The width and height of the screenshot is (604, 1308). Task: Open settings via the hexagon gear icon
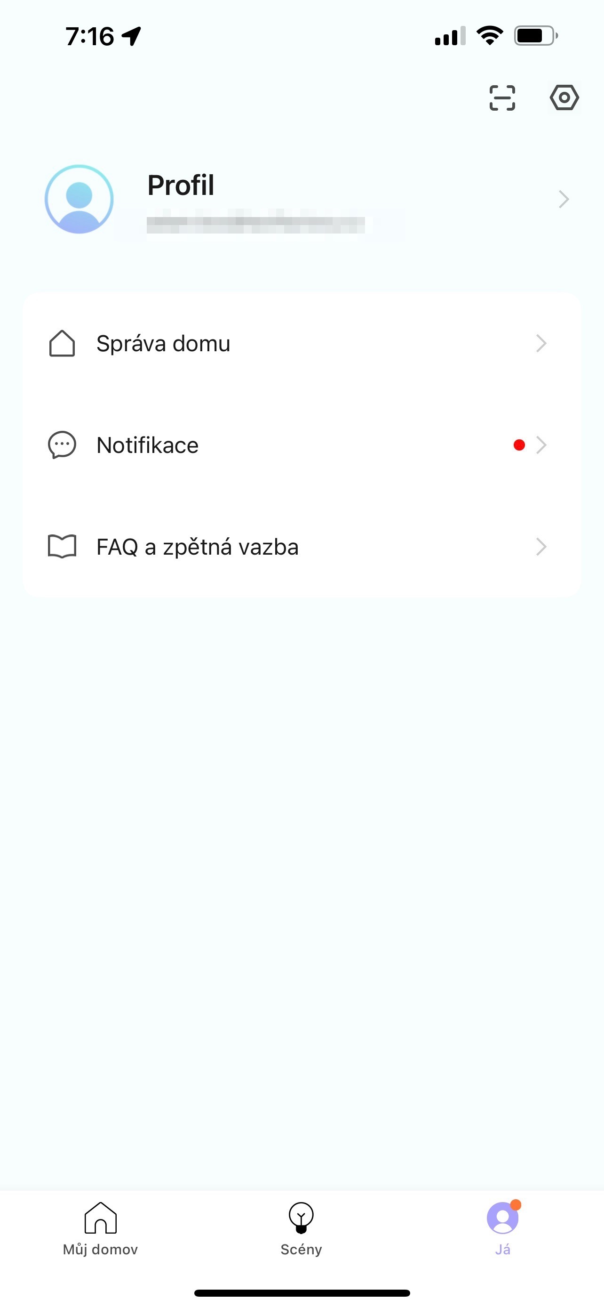coord(564,97)
